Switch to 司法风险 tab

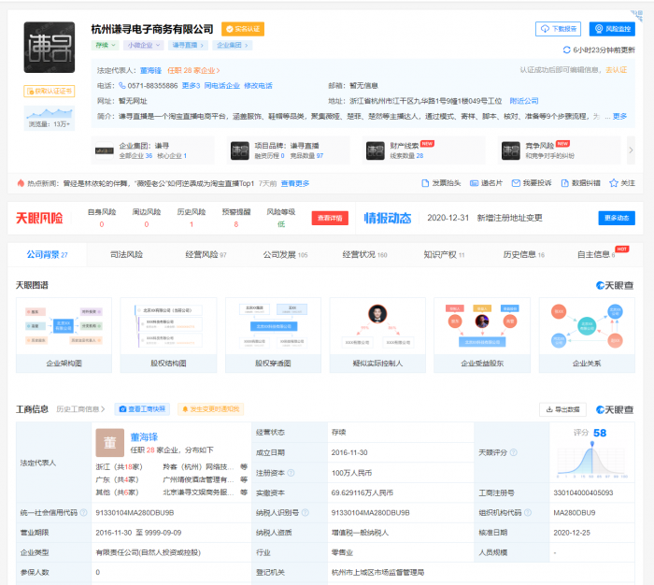tap(126, 254)
